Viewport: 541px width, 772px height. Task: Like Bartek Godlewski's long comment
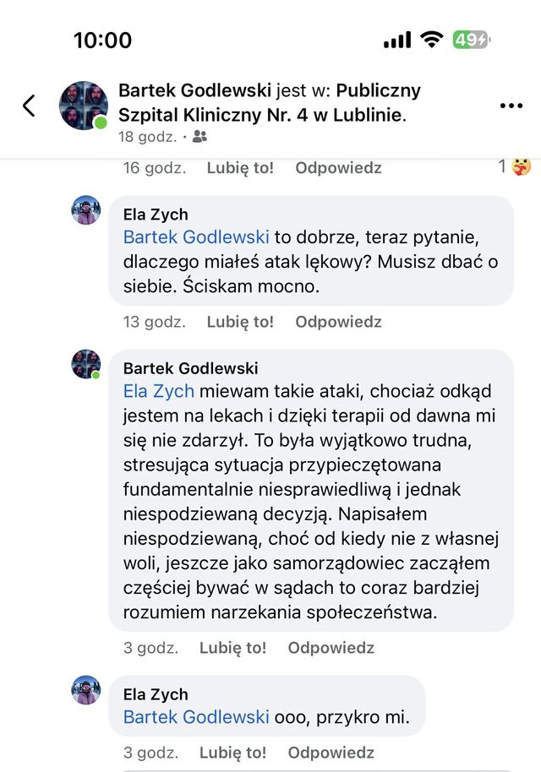coord(232,648)
